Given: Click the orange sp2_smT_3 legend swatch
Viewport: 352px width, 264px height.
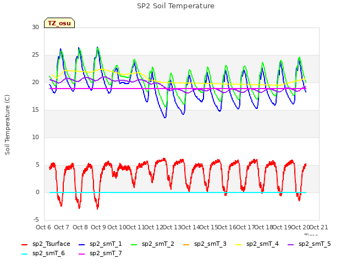Looking at the screenshot, I should click(x=186, y=244).
